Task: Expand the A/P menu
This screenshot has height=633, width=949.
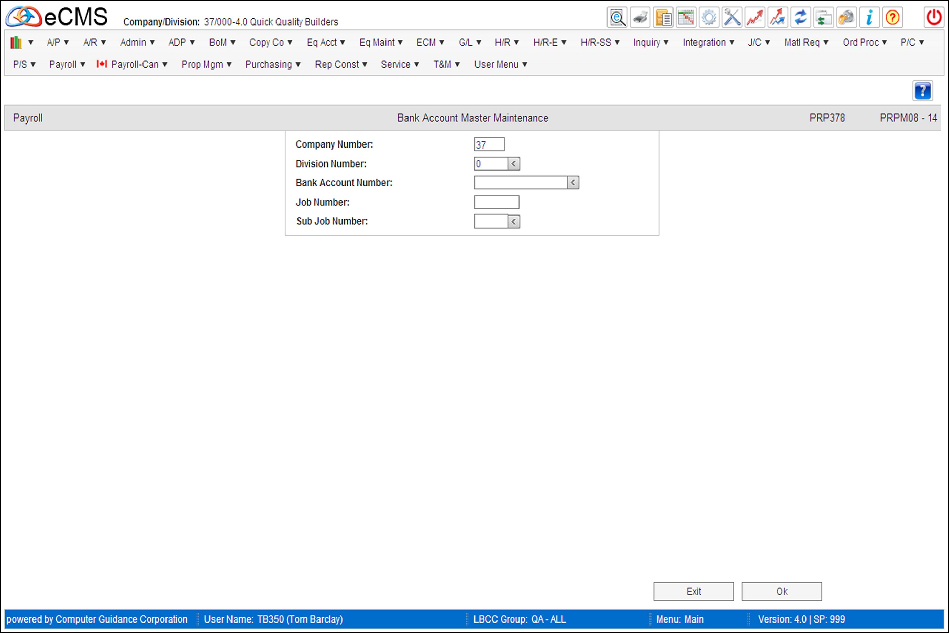Action: [x=58, y=42]
